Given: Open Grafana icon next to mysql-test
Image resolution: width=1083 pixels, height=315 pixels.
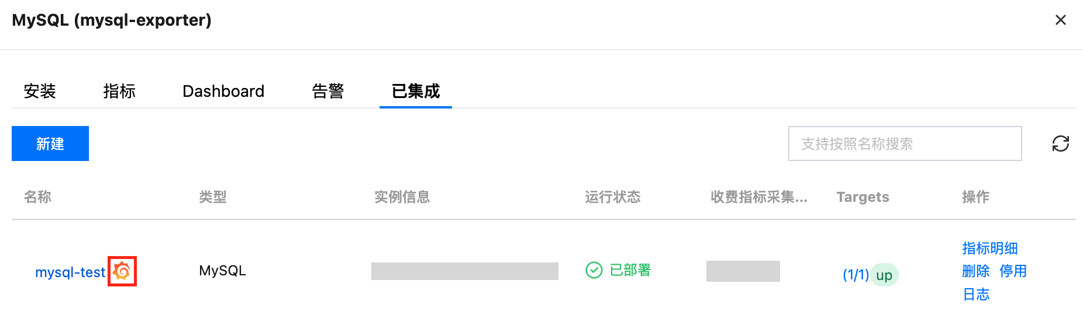Looking at the screenshot, I should pyautogui.click(x=122, y=271).
